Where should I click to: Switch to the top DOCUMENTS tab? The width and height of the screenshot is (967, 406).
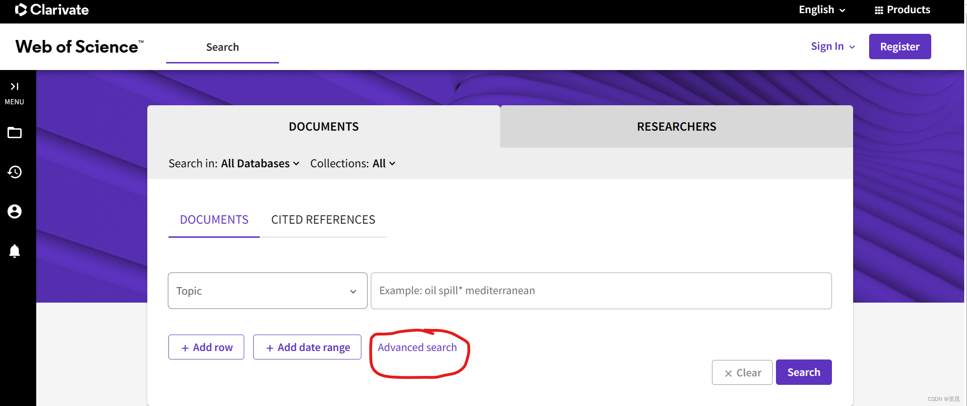tap(324, 126)
